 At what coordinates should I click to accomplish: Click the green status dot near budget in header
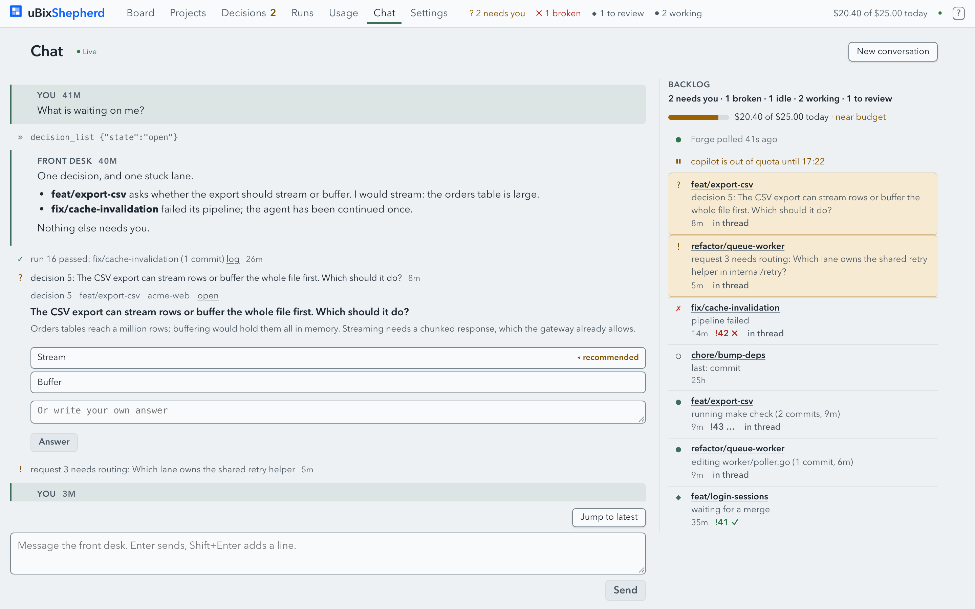[x=940, y=13]
